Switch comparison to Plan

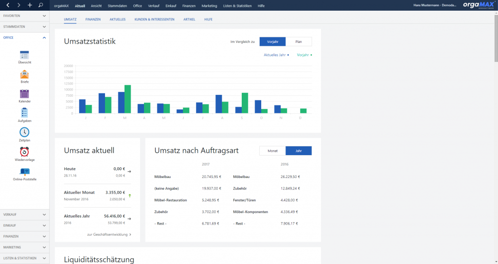(x=299, y=42)
